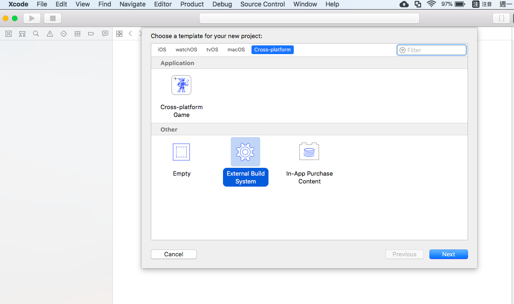This screenshot has height=304, width=514.
Task: Click the In-App Purchase Content label
Action: (309, 177)
